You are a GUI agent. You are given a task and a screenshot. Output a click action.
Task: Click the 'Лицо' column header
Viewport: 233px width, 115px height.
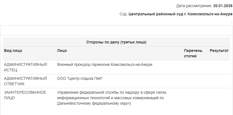(x=62, y=51)
